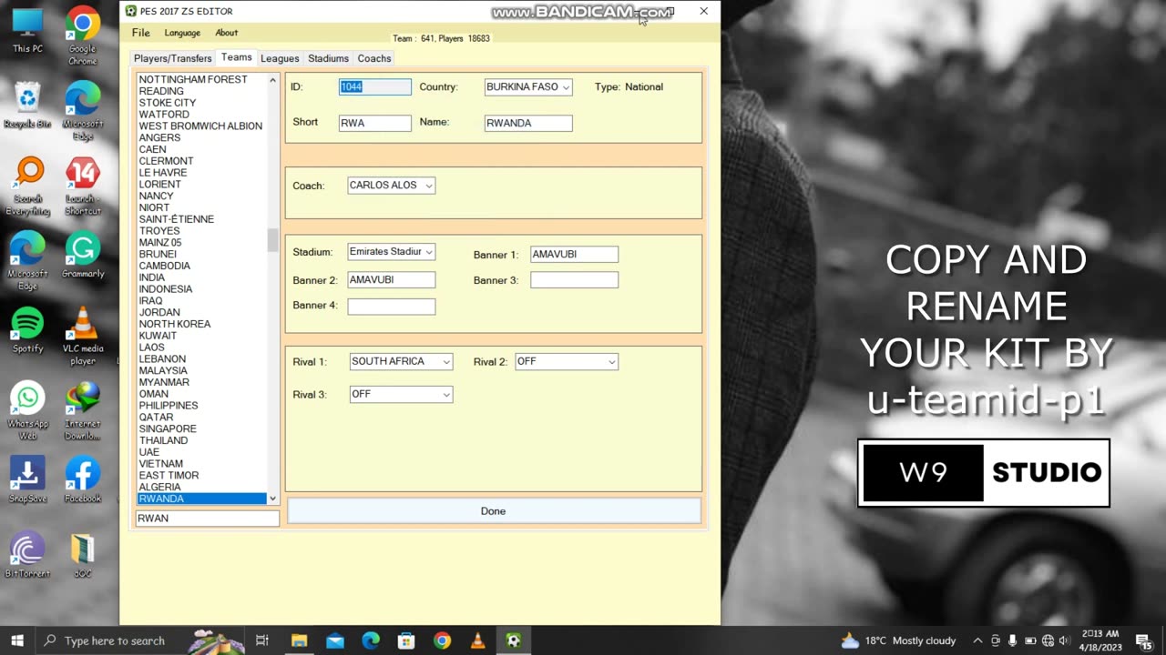
Task: Open the BitTorrent desktop icon
Action: coord(27,554)
